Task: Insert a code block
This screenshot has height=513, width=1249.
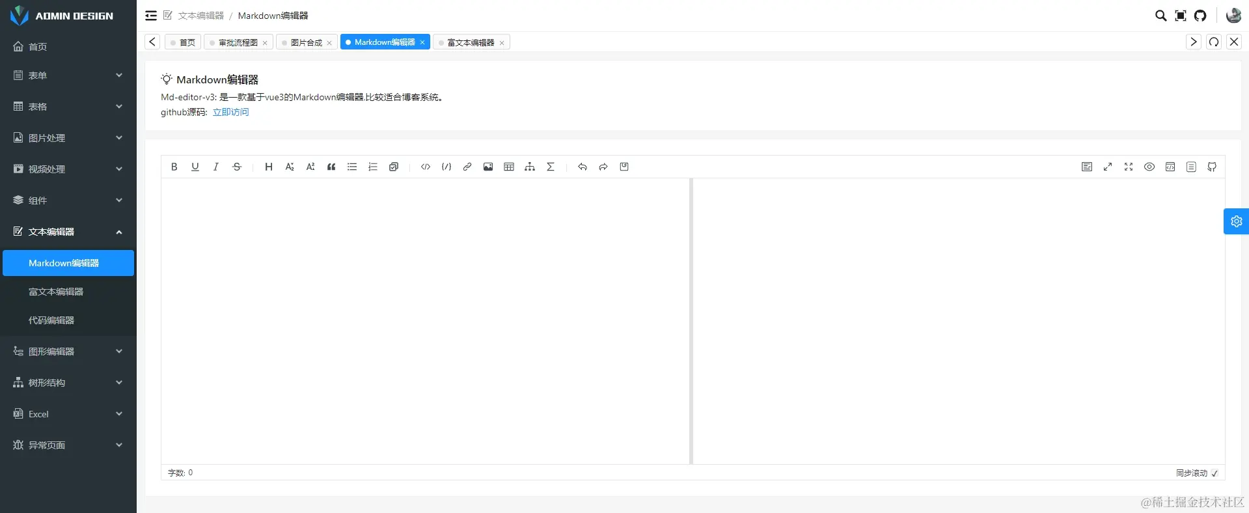Action: (x=446, y=167)
